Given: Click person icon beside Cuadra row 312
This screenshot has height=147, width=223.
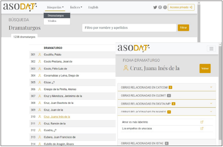Looking at the screenshot, I should click(x=40, y=130).
